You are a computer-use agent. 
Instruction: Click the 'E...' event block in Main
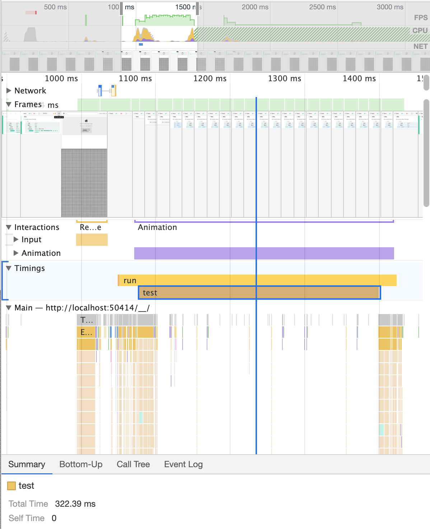tap(86, 332)
